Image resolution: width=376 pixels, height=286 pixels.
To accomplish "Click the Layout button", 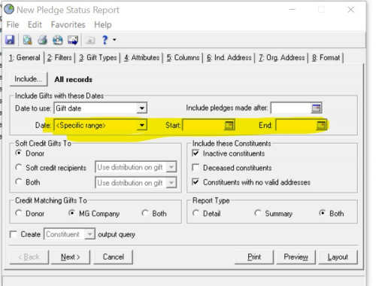I will [x=338, y=257].
